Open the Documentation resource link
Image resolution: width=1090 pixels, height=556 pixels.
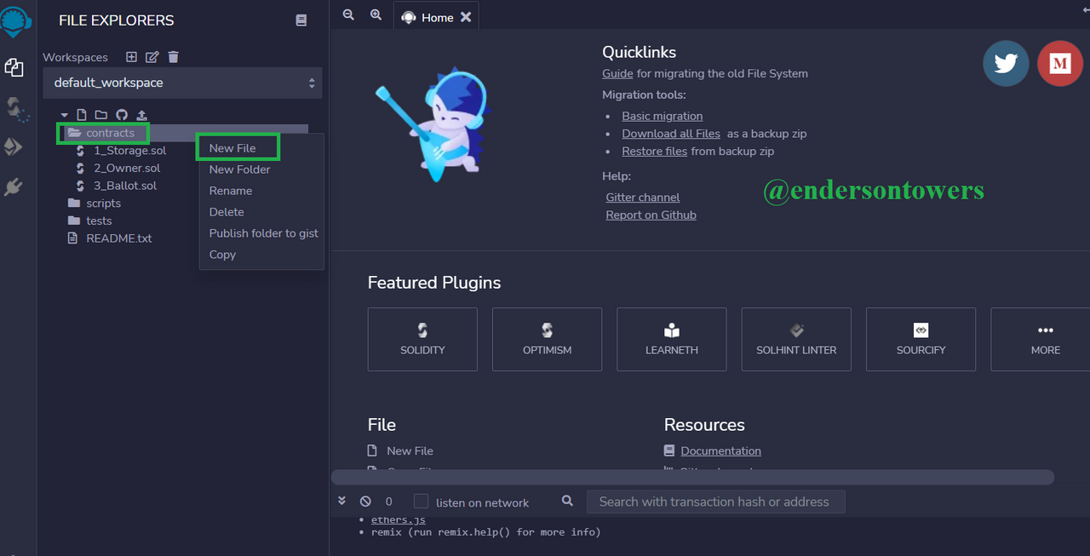721,451
